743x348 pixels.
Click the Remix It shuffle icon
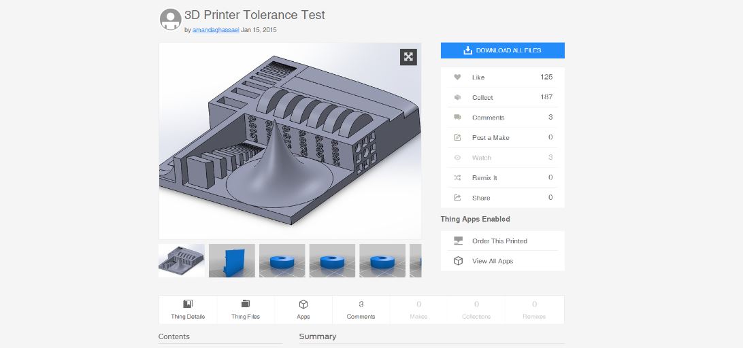(457, 178)
